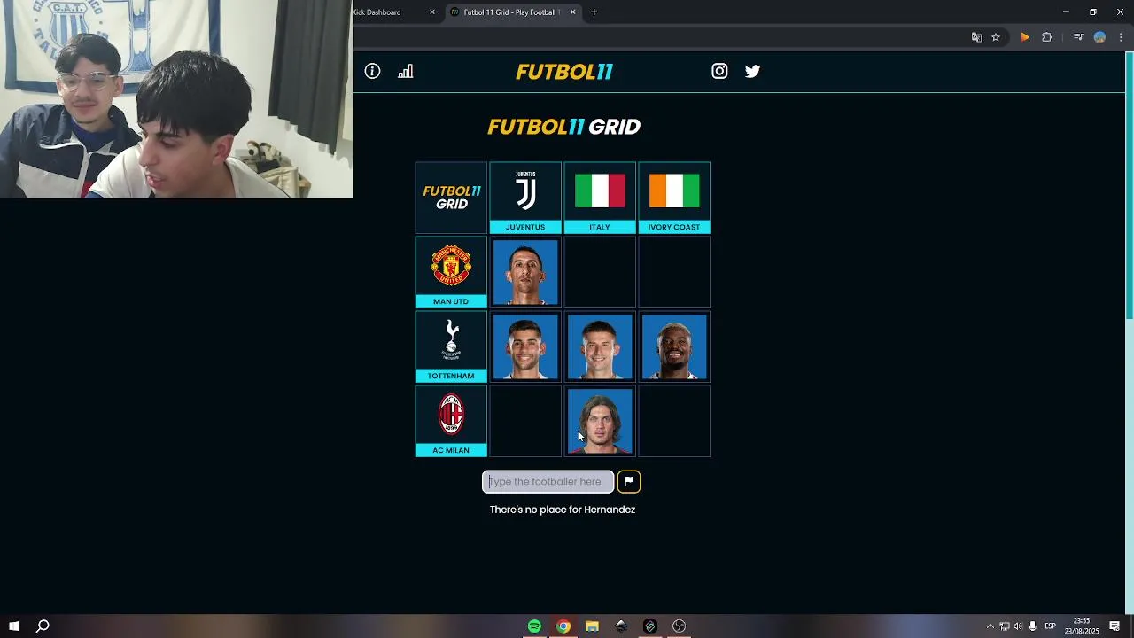Open the info icon in Futbol11 header
Viewport: 1134px width, 638px height.
[x=372, y=71]
